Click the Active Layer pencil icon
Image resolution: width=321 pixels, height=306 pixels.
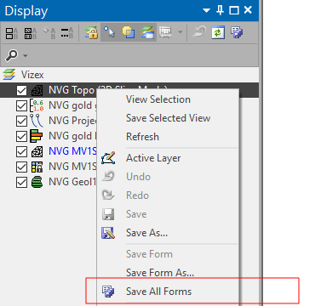coord(108,158)
